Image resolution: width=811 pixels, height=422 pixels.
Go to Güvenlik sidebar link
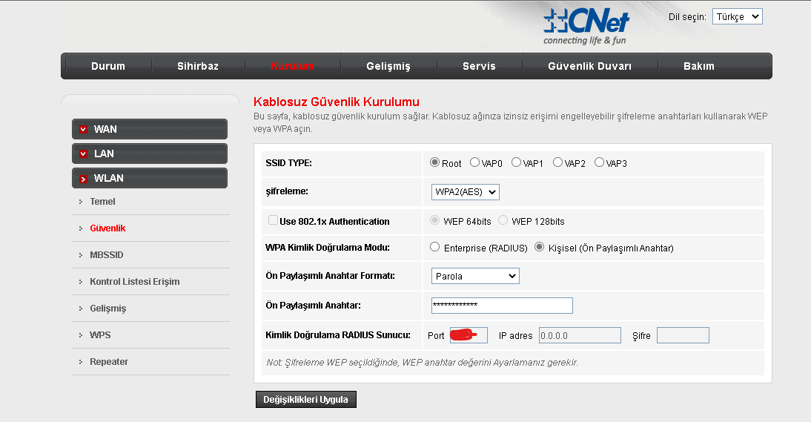[x=107, y=228]
